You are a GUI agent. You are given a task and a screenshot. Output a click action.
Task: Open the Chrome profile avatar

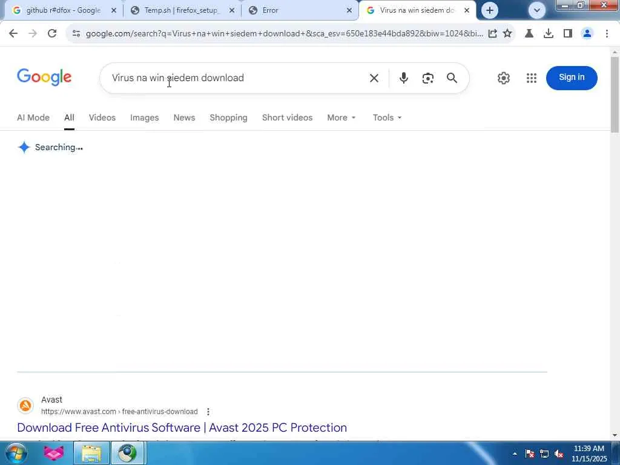click(587, 34)
